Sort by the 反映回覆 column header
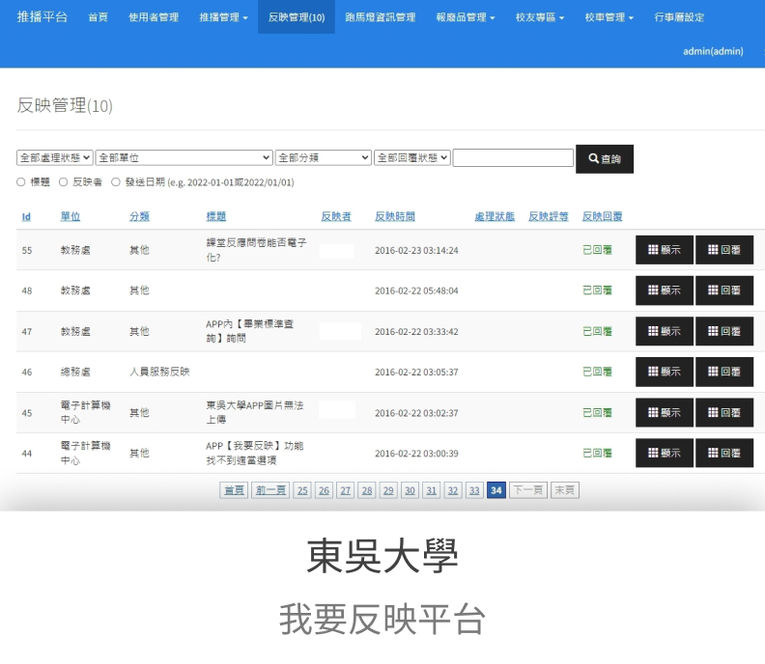 point(602,216)
